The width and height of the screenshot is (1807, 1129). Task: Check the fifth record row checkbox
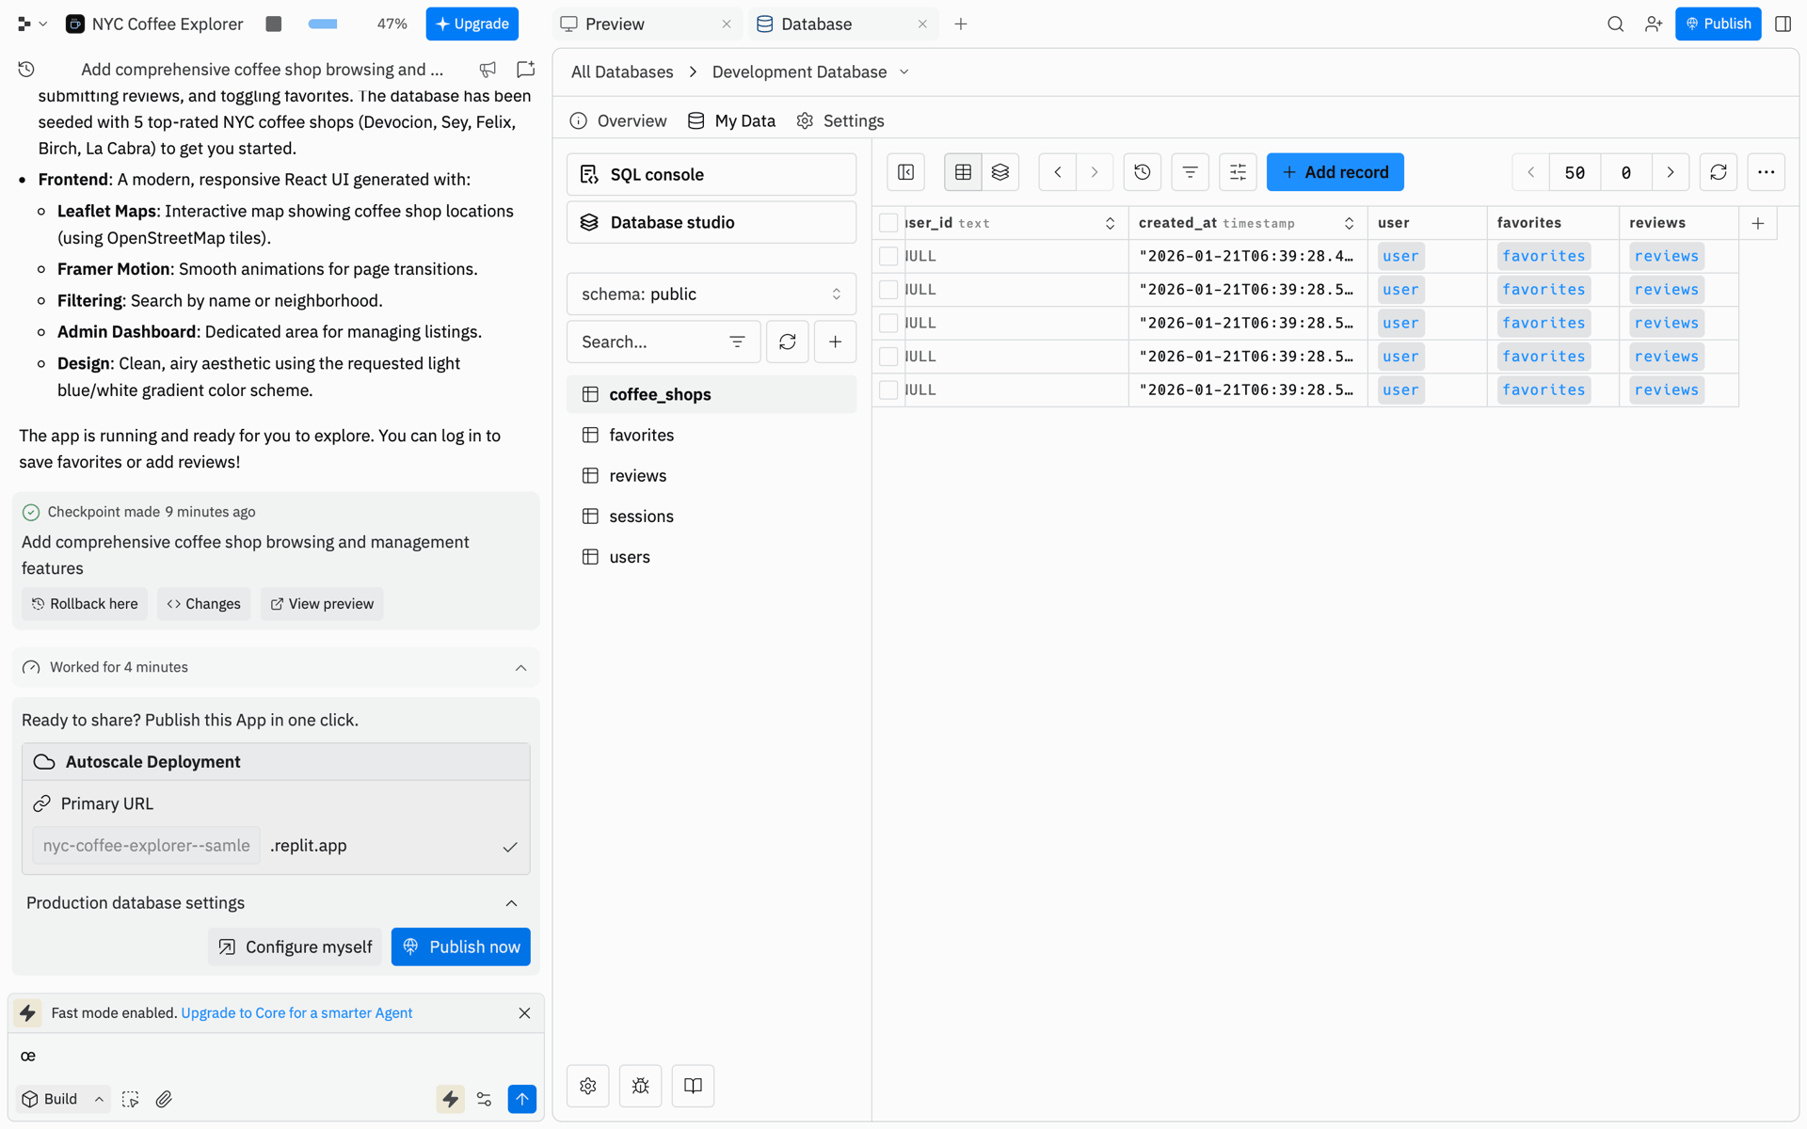pyautogui.click(x=888, y=390)
